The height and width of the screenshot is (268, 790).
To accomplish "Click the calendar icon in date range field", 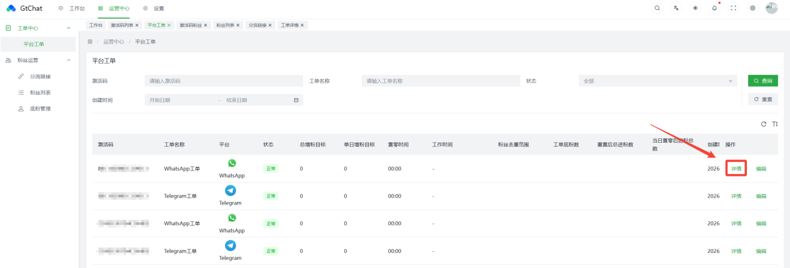I will coord(296,100).
